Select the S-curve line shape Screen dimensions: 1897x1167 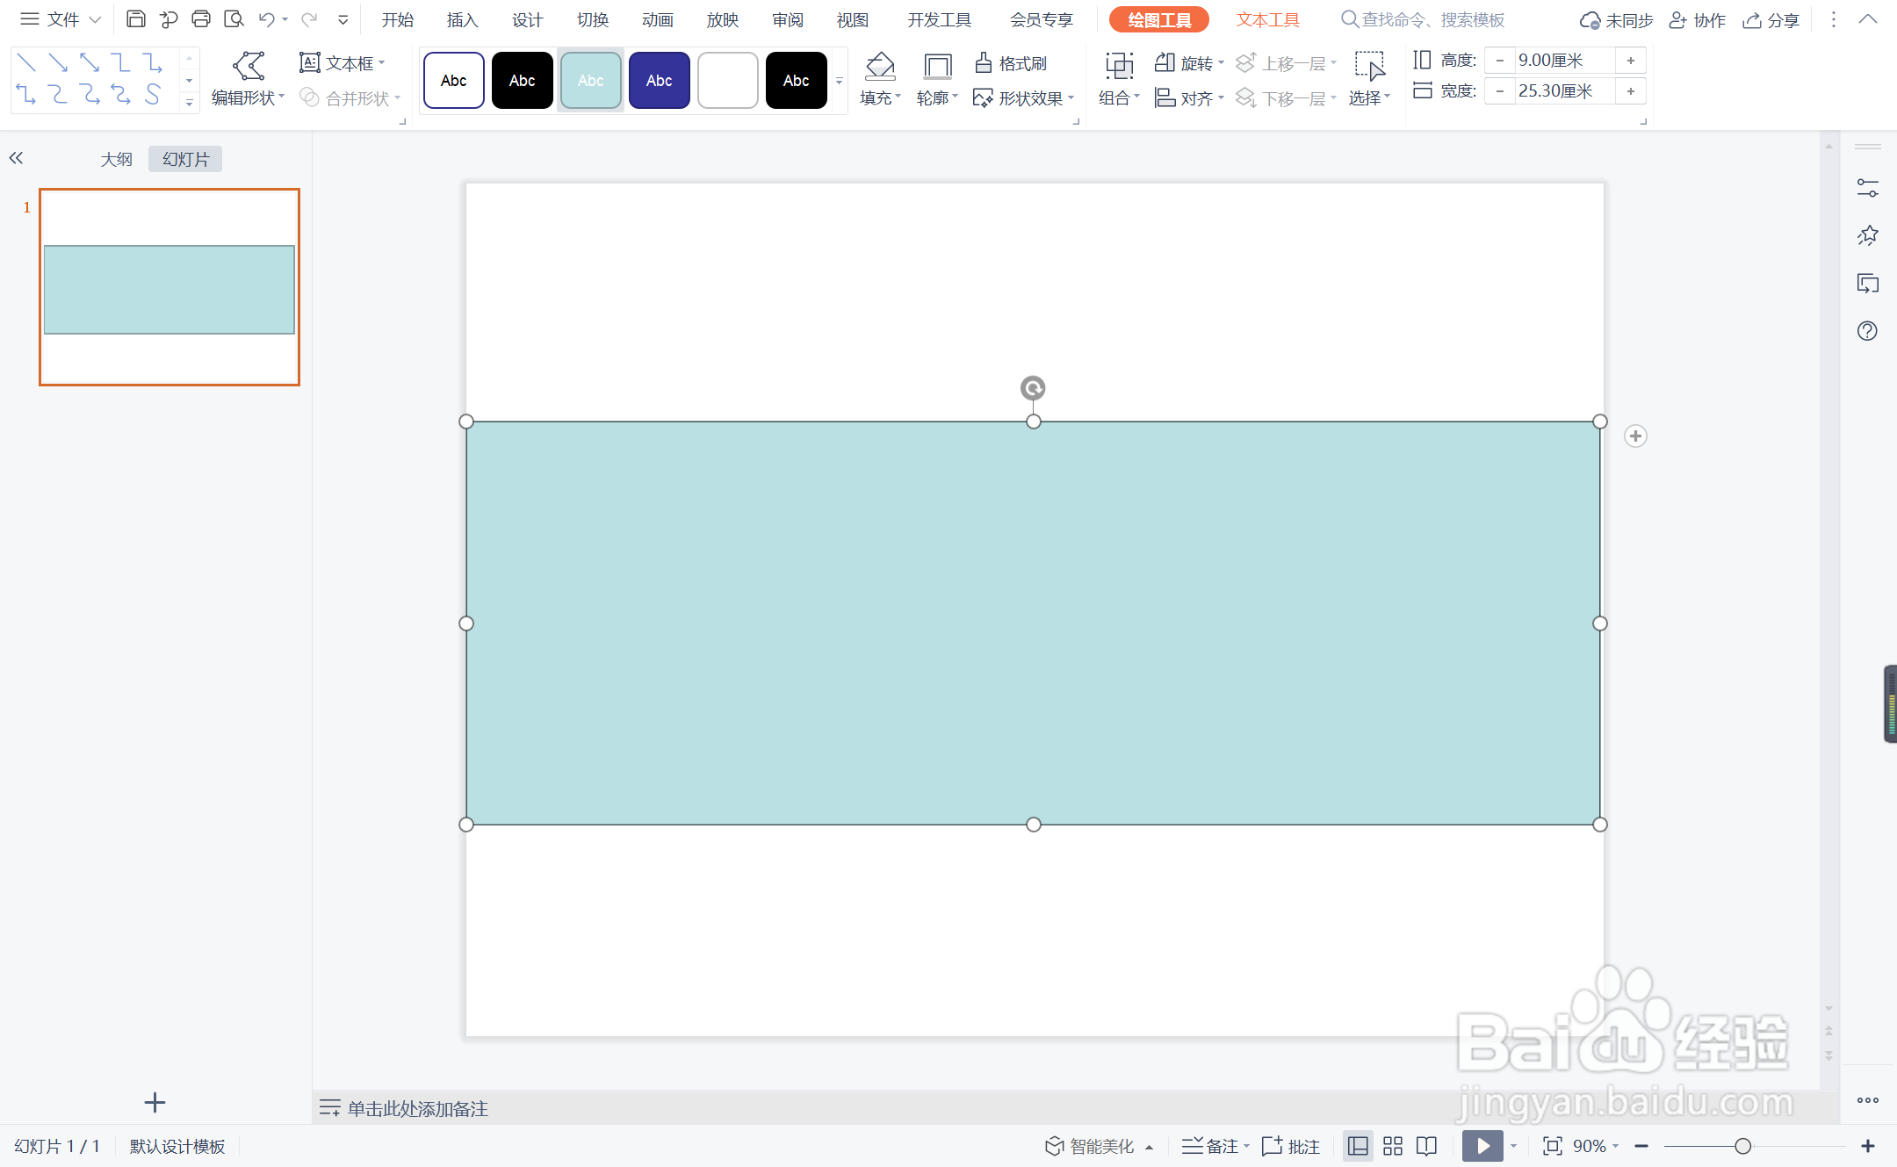click(153, 94)
